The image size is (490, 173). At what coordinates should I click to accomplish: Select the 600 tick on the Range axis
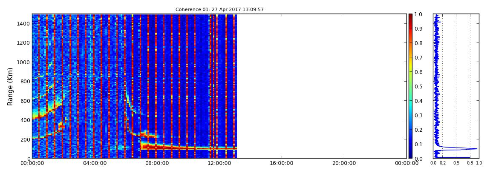click(x=24, y=101)
